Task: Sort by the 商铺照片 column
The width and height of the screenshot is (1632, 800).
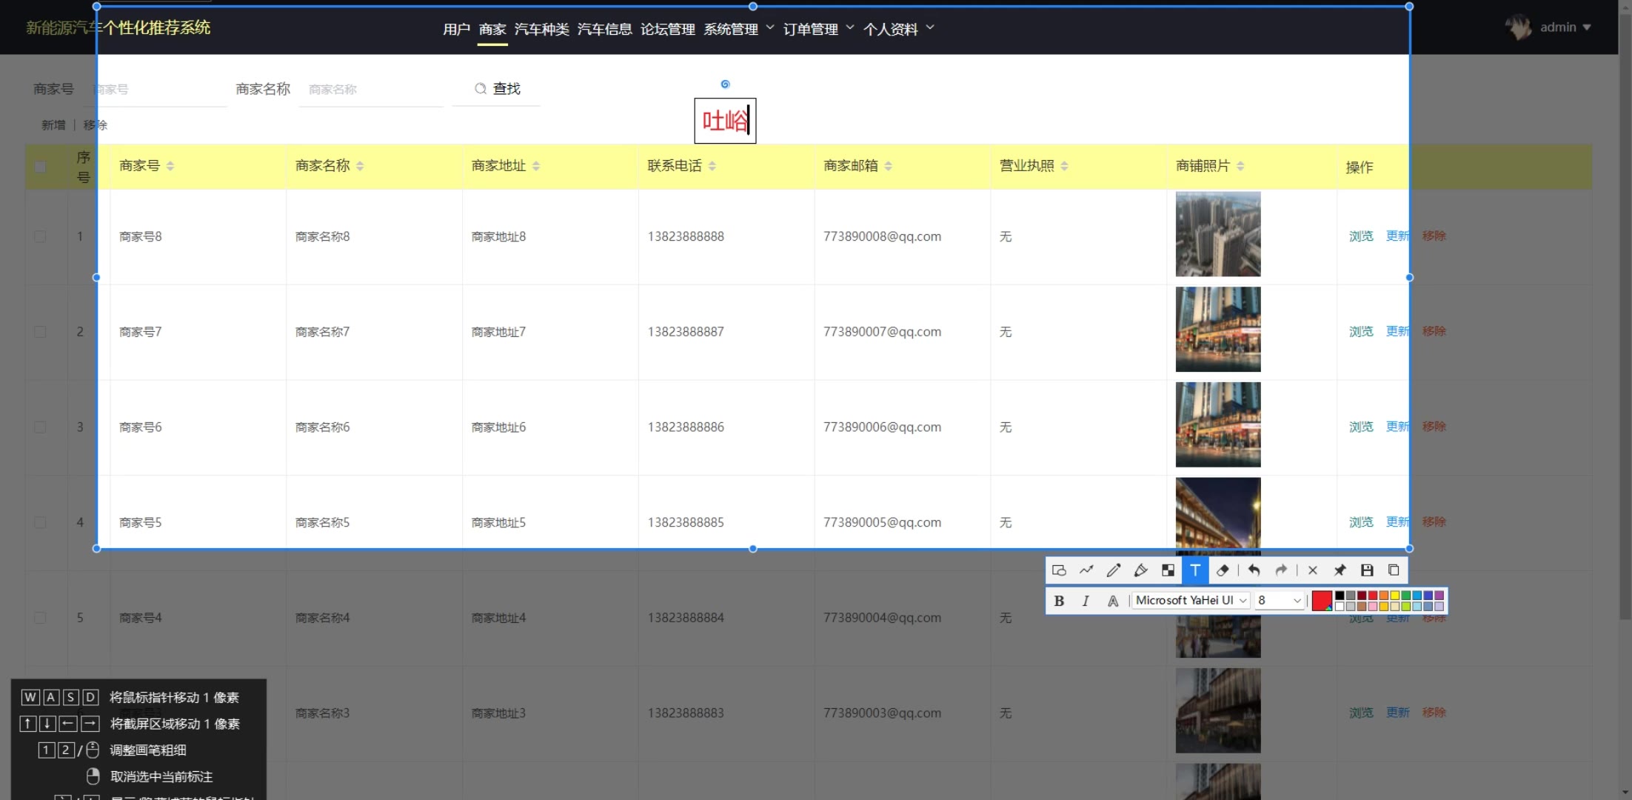Action: [1240, 166]
